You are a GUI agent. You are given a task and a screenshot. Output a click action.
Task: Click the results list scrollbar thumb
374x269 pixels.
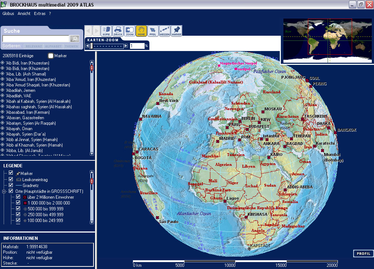pos(92,68)
